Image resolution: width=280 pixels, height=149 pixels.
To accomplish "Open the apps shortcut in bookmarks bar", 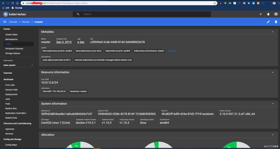I will tap(6, 8).
